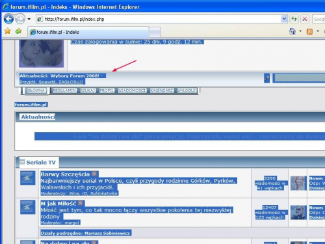Open the recent pages dropdown arrow
This screenshot has height=244, width=325.
(29, 19)
